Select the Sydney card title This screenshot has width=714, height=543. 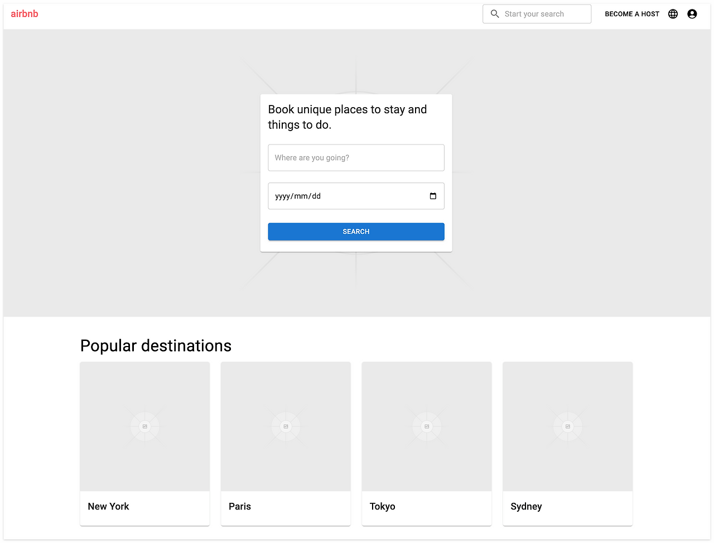[526, 506]
